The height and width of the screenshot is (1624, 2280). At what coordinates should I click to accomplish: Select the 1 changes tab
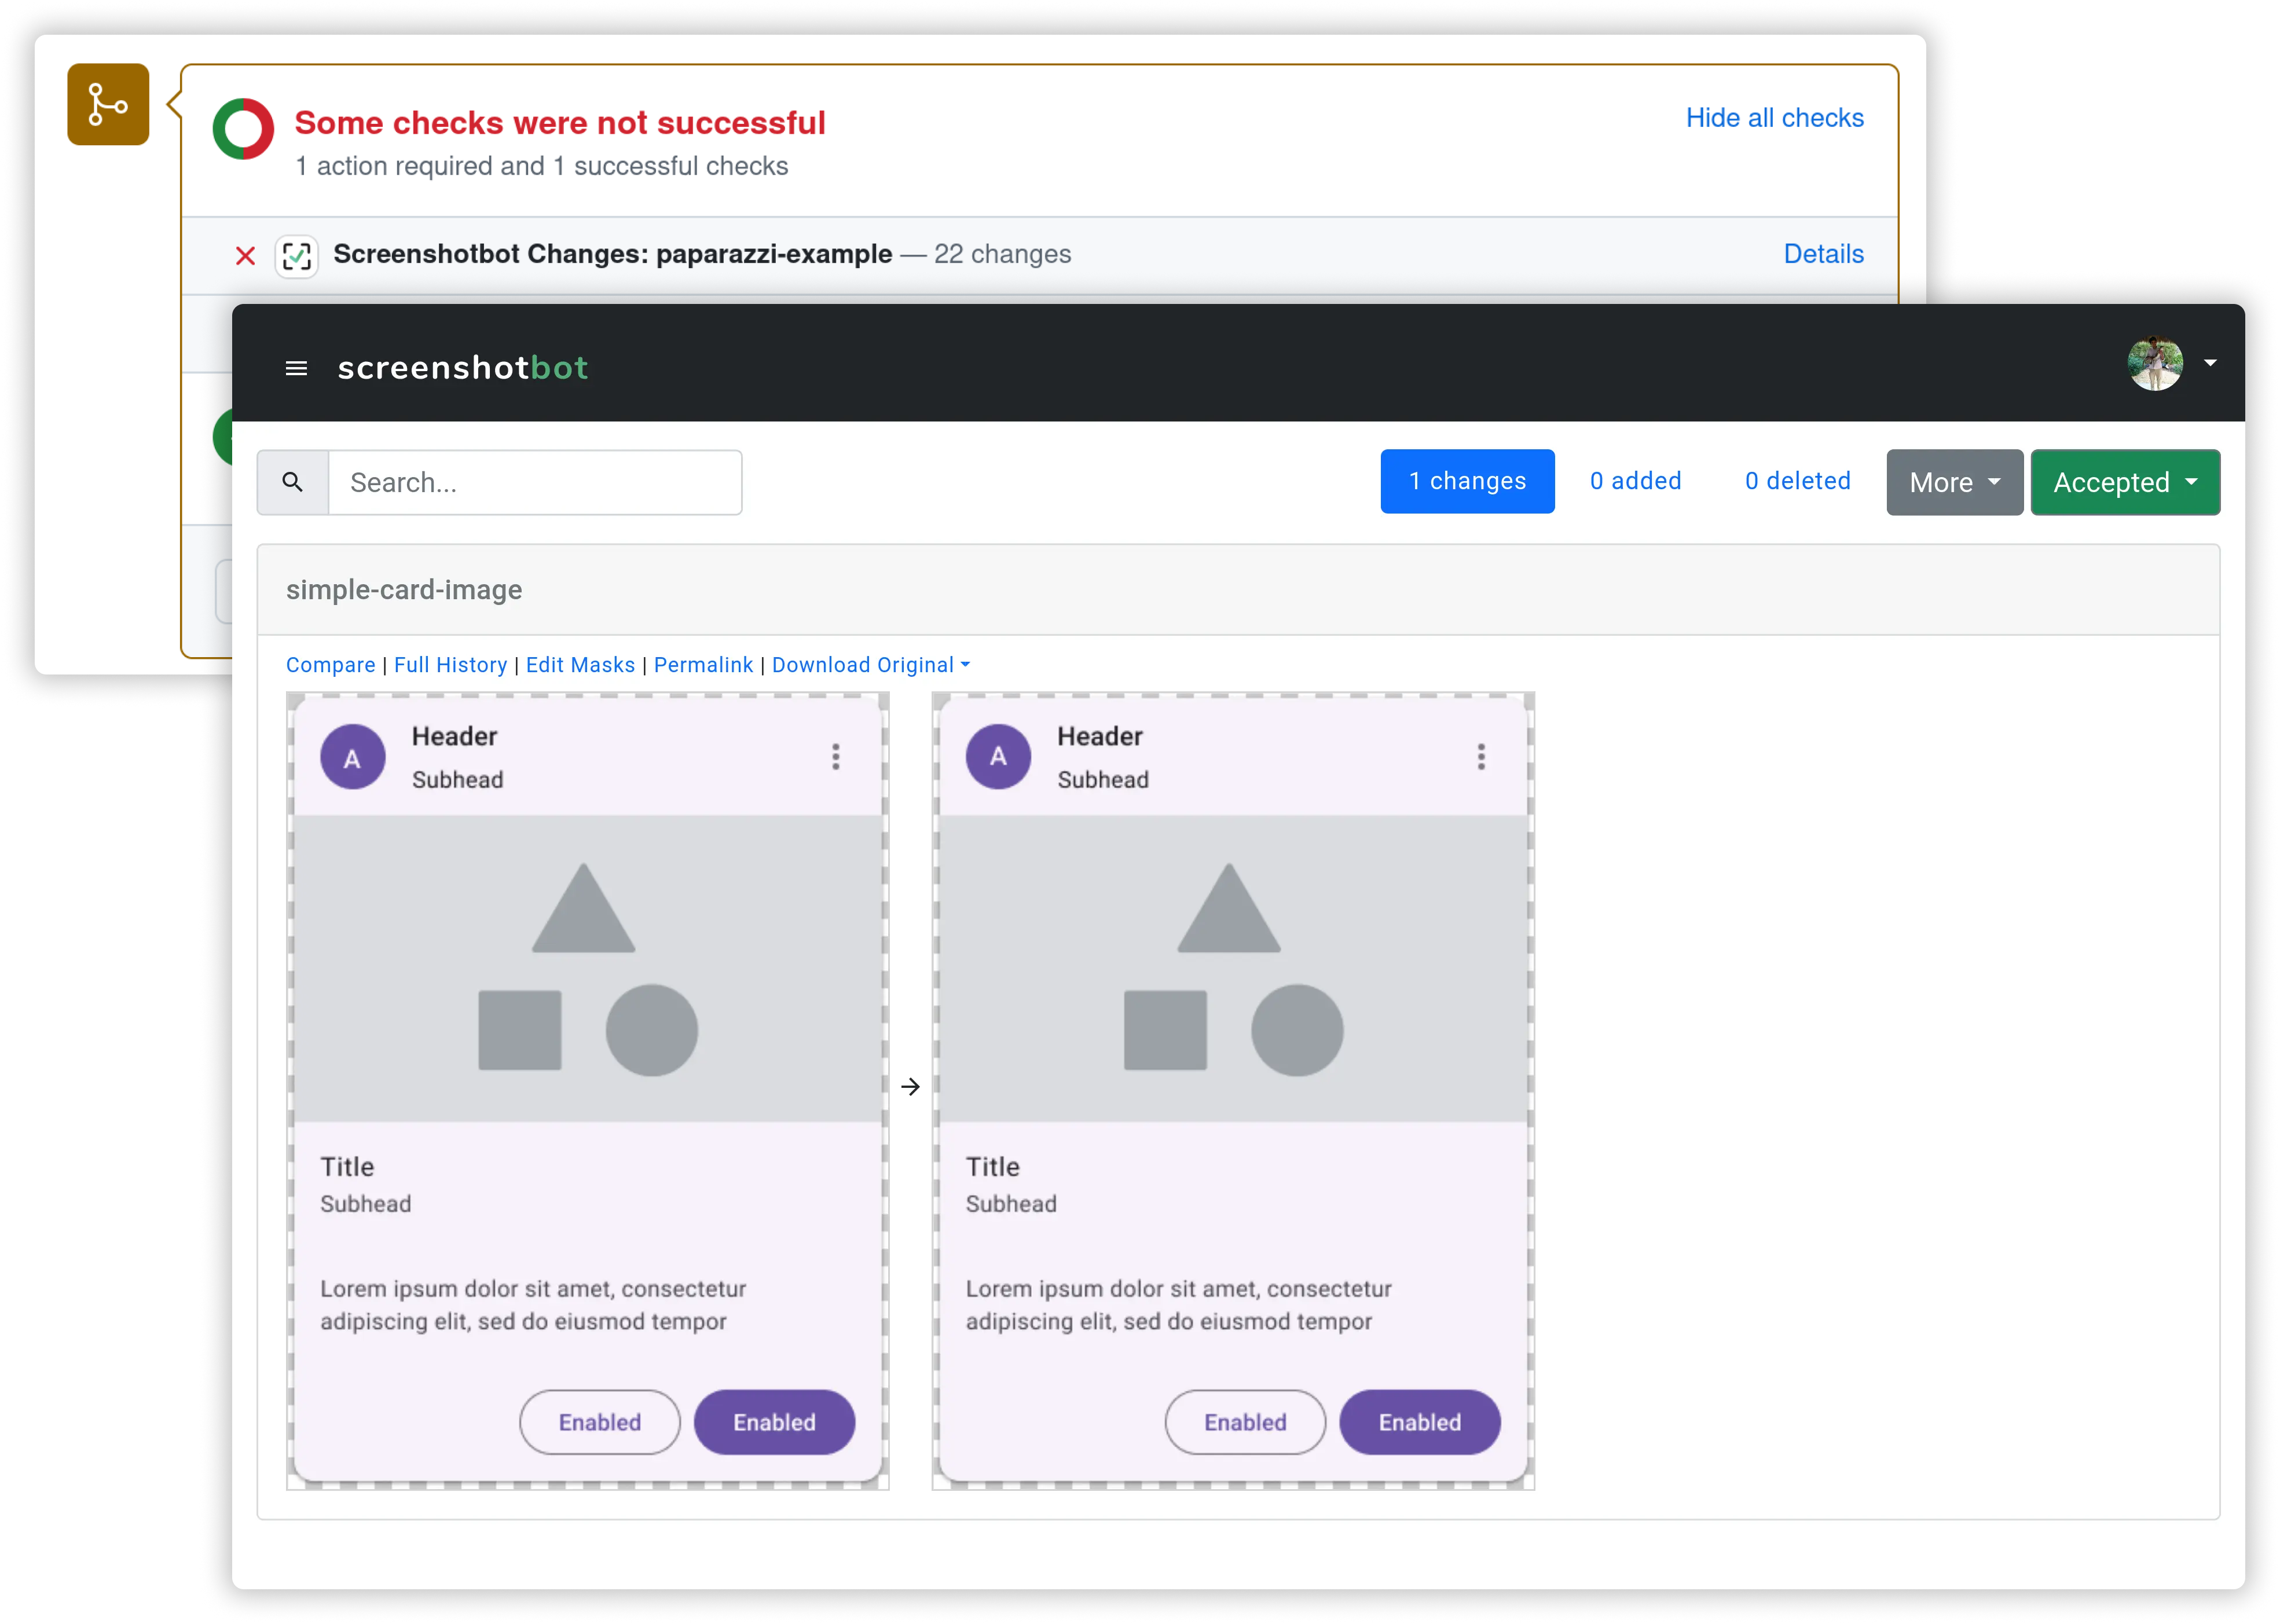(x=1467, y=482)
